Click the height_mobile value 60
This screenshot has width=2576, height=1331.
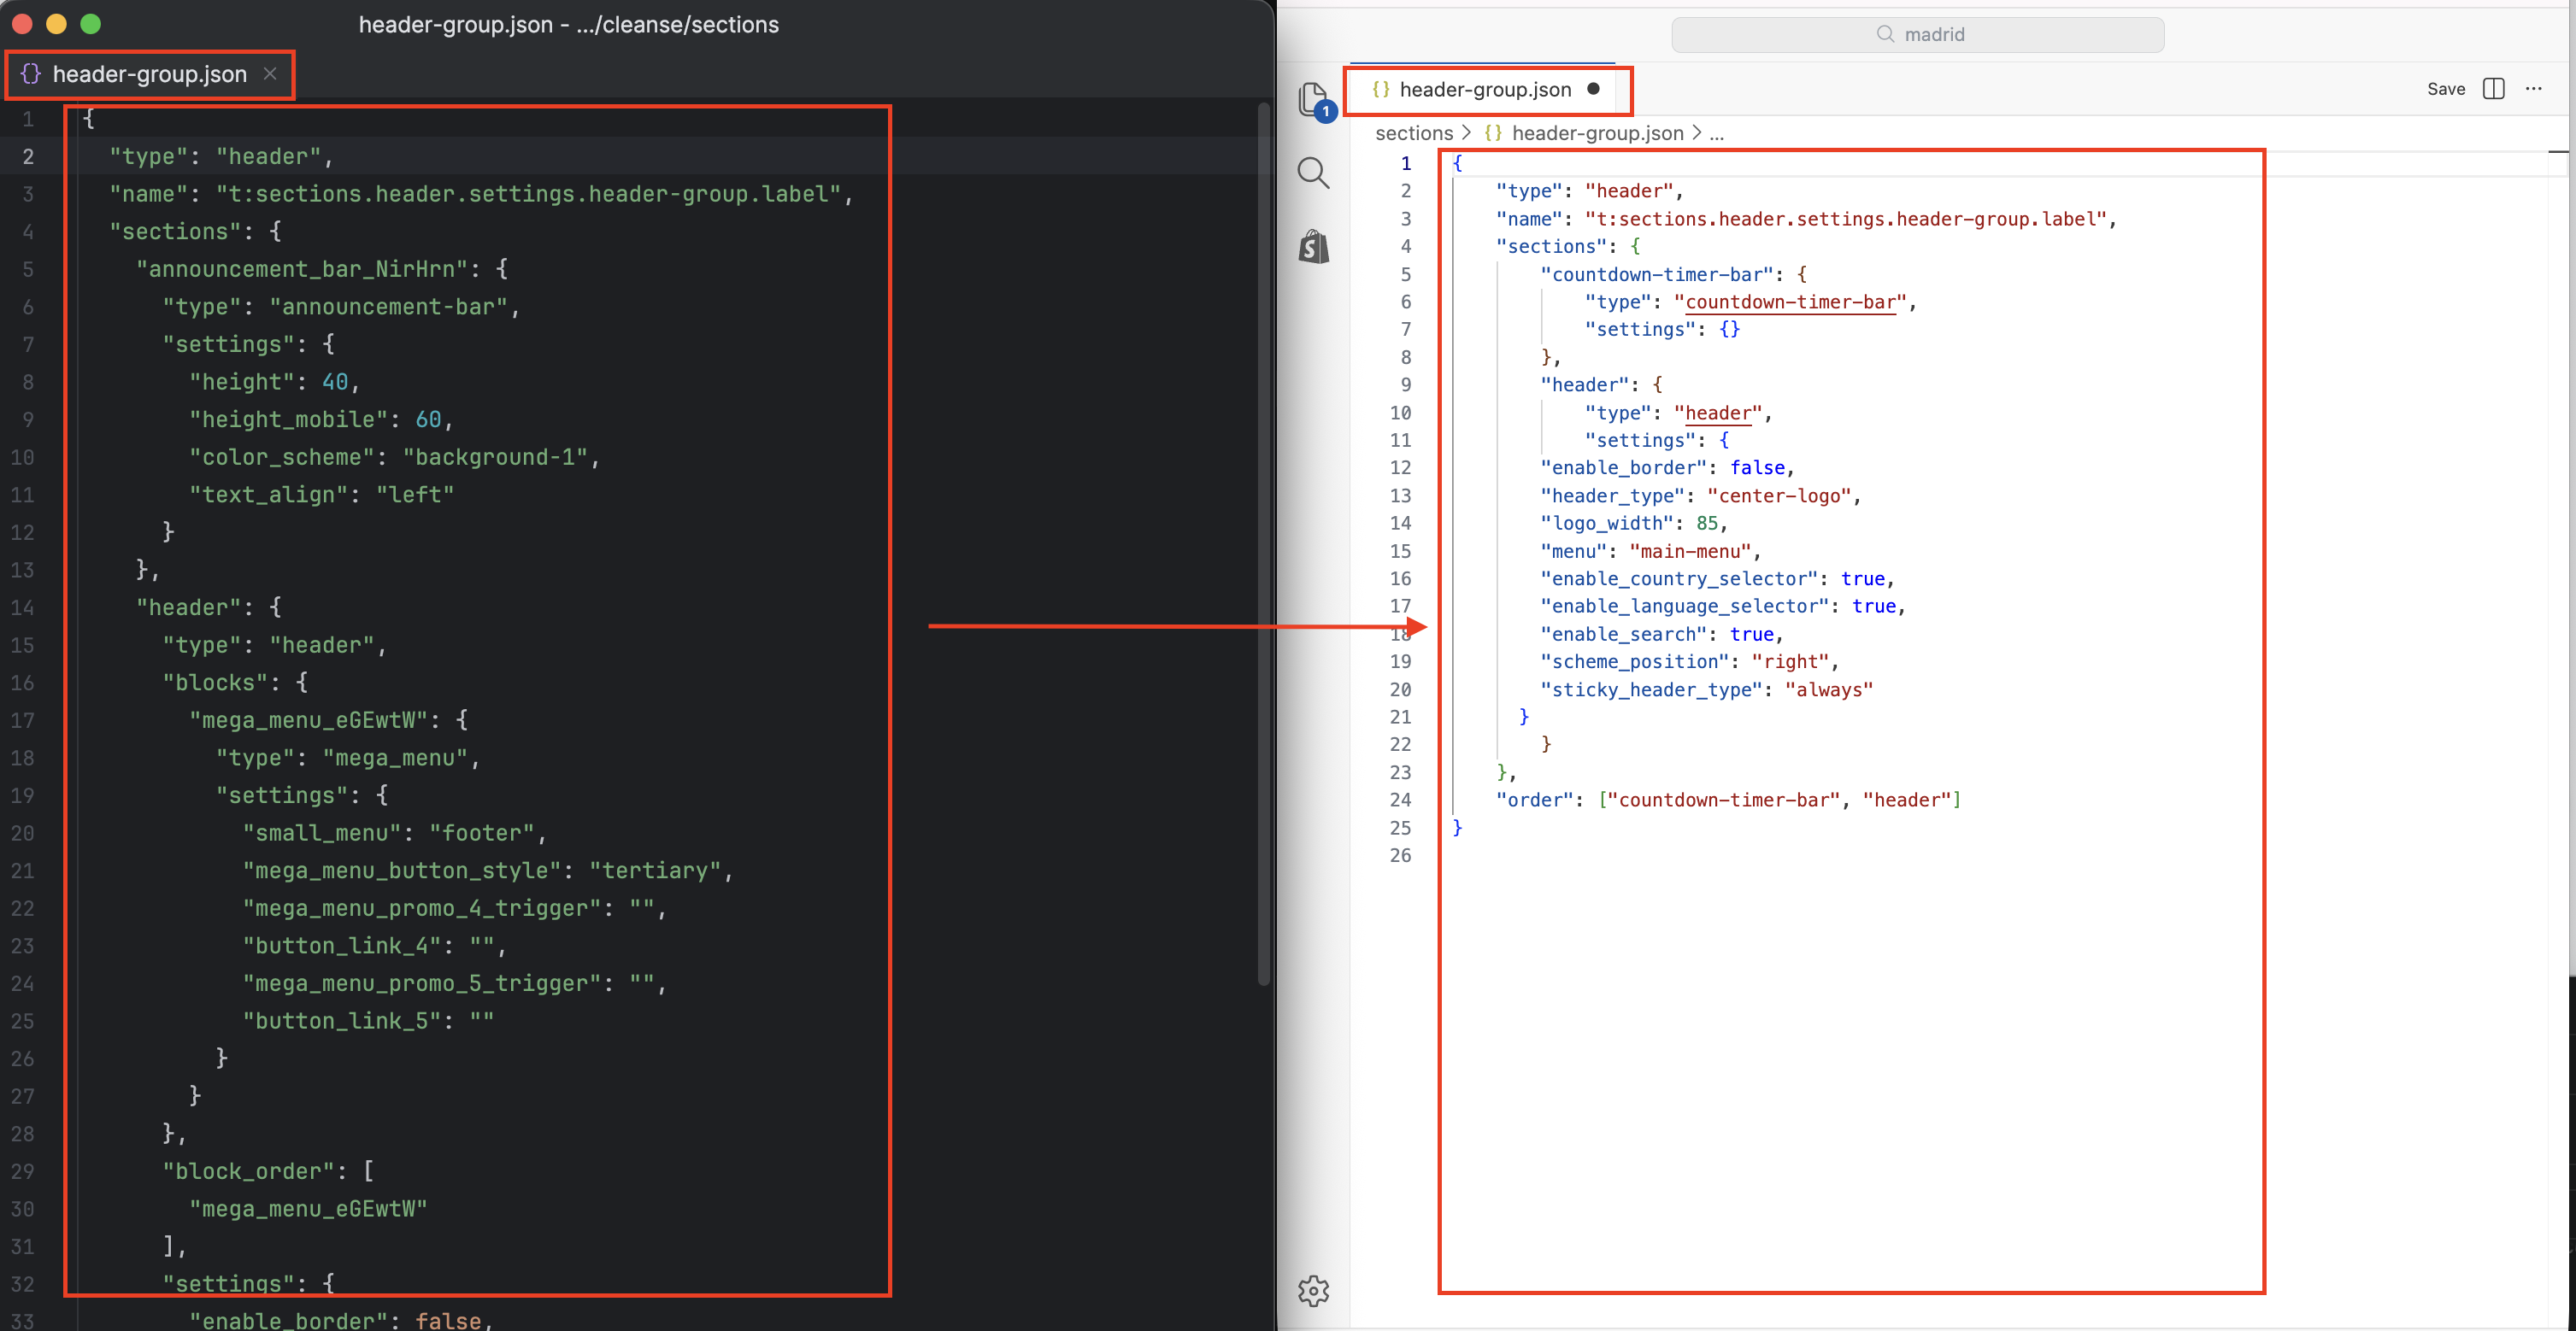pos(428,419)
